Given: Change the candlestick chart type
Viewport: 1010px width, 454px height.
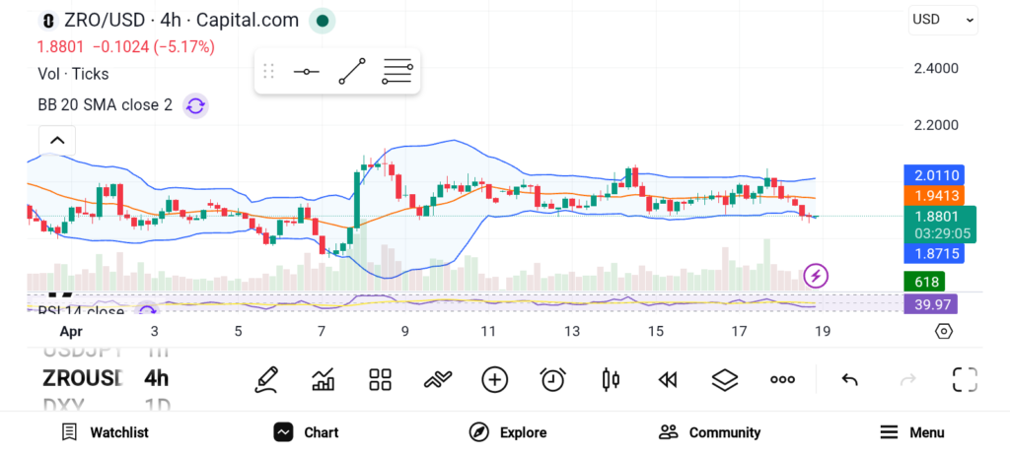Looking at the screenshot, I should tap(610, 379).
